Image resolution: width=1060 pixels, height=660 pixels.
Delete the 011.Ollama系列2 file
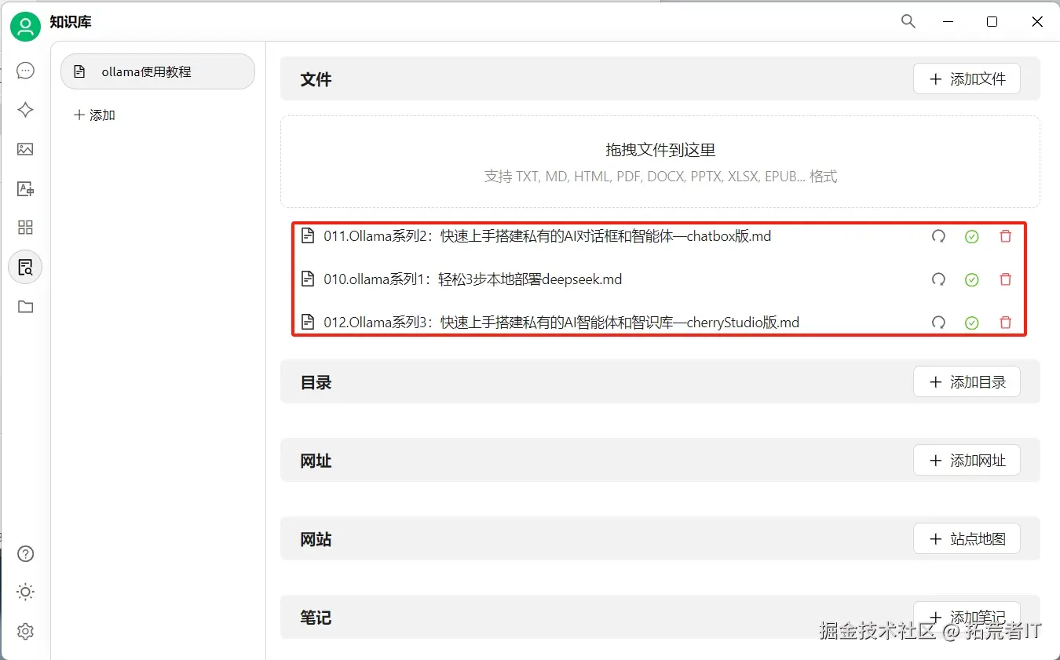[1006, 236]
